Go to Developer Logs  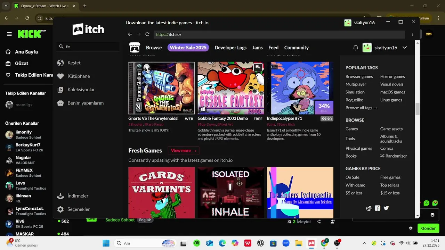click(230, 48)
